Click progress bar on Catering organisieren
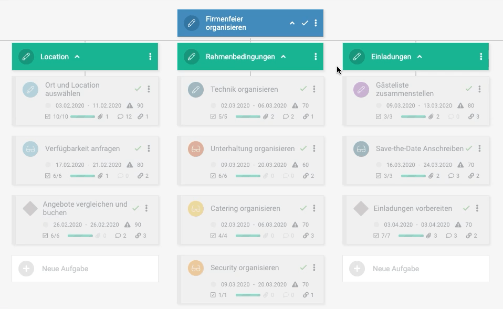Screen dimensions: 503x309 (x=248, y=236)
